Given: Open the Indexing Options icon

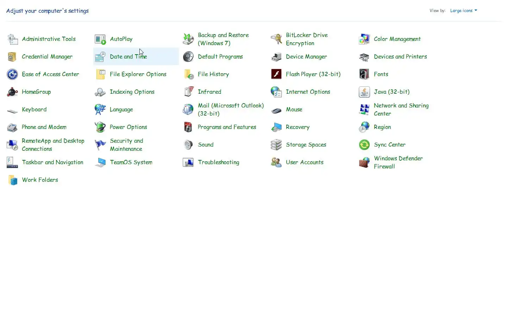Looking at the screenshot, I should pyautogui.click(x=100, y=92).
